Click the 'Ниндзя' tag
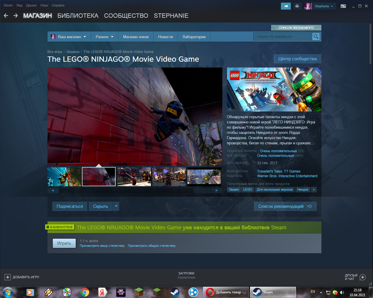 302,189
